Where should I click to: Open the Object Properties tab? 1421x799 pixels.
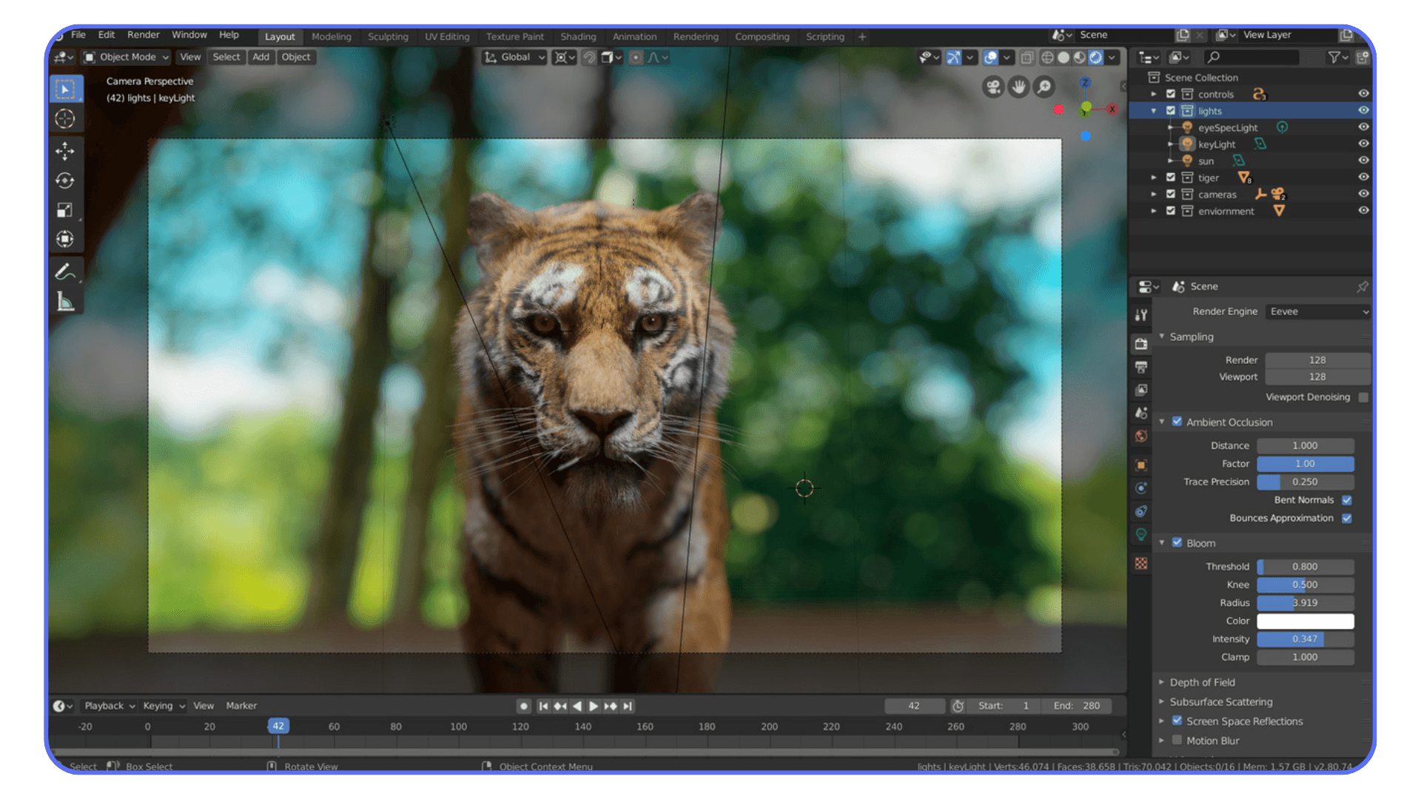1141,464
